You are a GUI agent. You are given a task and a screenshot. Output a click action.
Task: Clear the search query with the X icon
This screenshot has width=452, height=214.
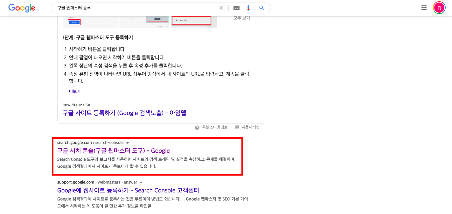coord(221,8)
